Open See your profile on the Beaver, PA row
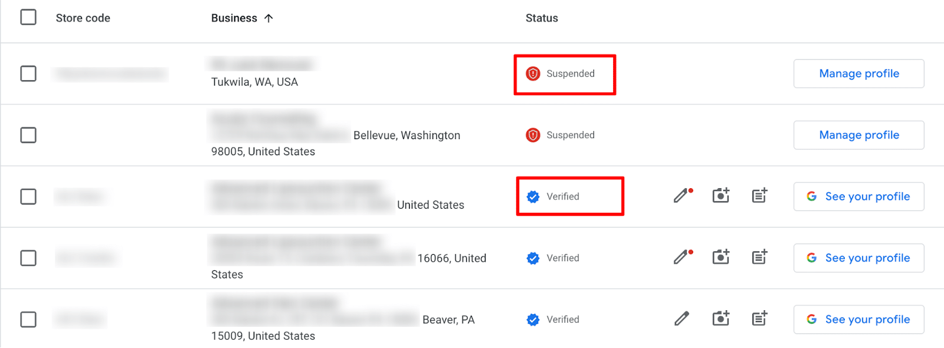 click(x=858, y=319)
